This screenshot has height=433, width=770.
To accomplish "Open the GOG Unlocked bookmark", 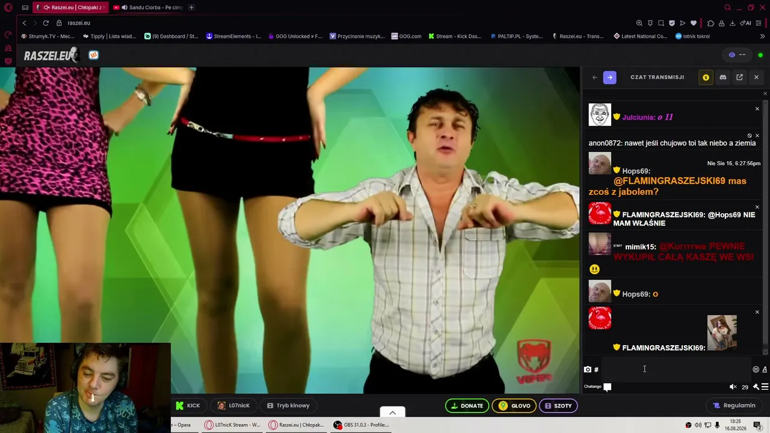I will (295, 36).
